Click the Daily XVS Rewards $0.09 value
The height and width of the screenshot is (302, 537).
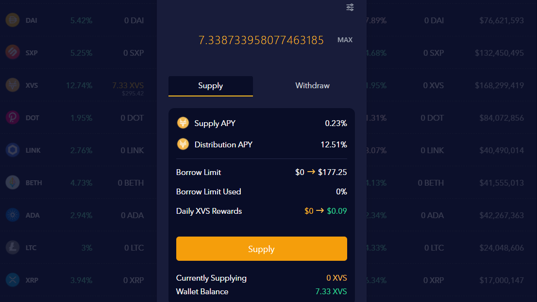337,211
